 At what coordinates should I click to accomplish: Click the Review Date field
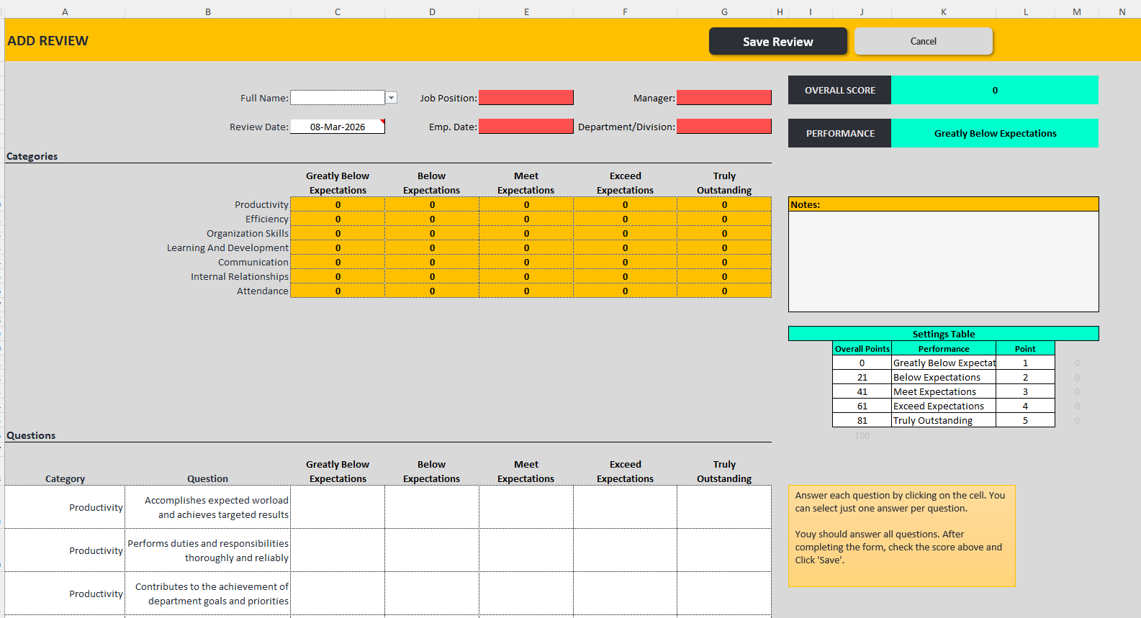pyautogui.click(x=337, y=127)
